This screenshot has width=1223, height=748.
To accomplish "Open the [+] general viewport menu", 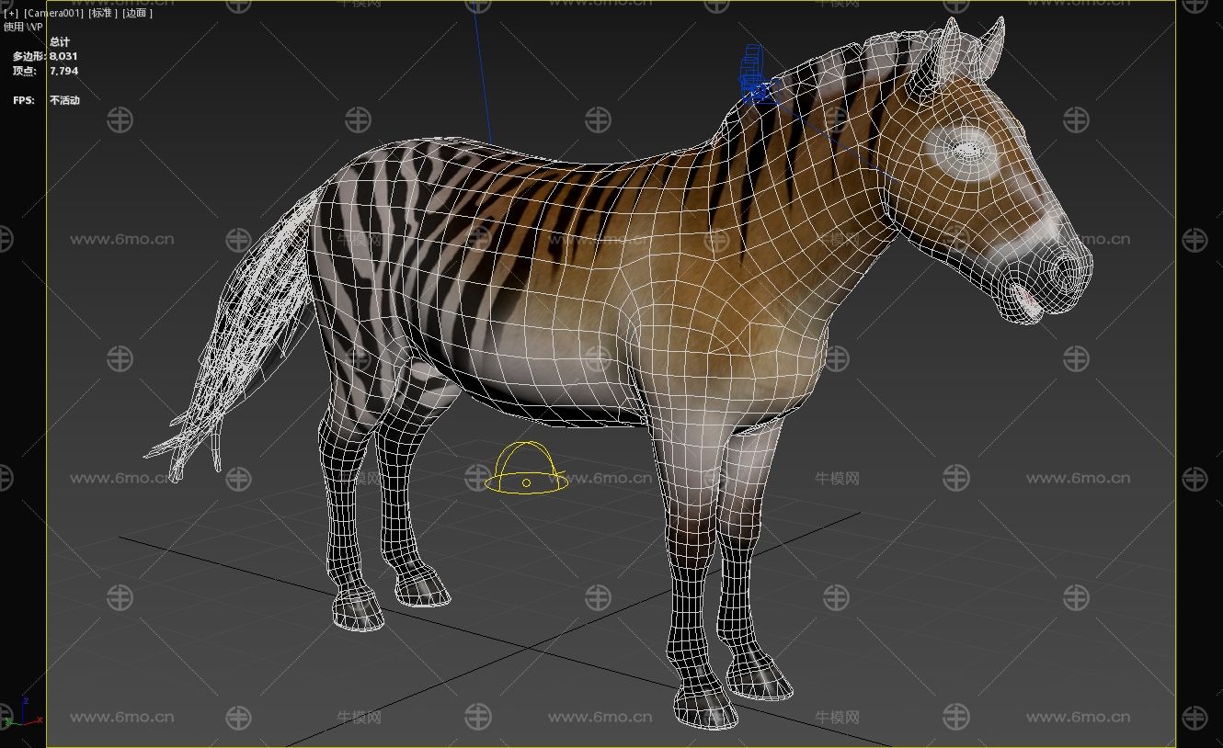I will click(x=13, y=14).
